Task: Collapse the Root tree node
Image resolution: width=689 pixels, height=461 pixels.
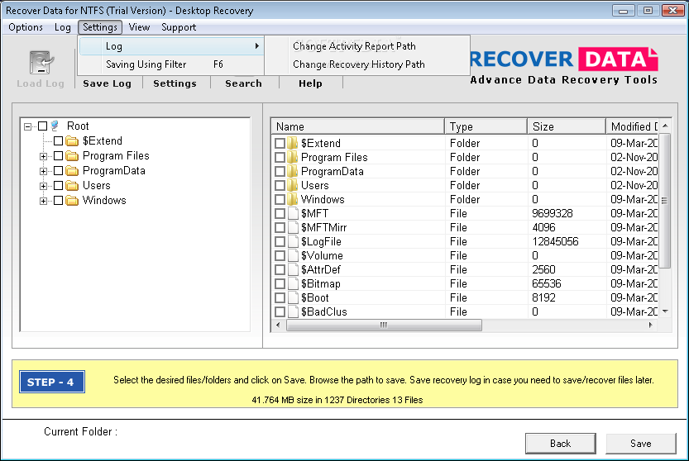Action: click(27, 127)
